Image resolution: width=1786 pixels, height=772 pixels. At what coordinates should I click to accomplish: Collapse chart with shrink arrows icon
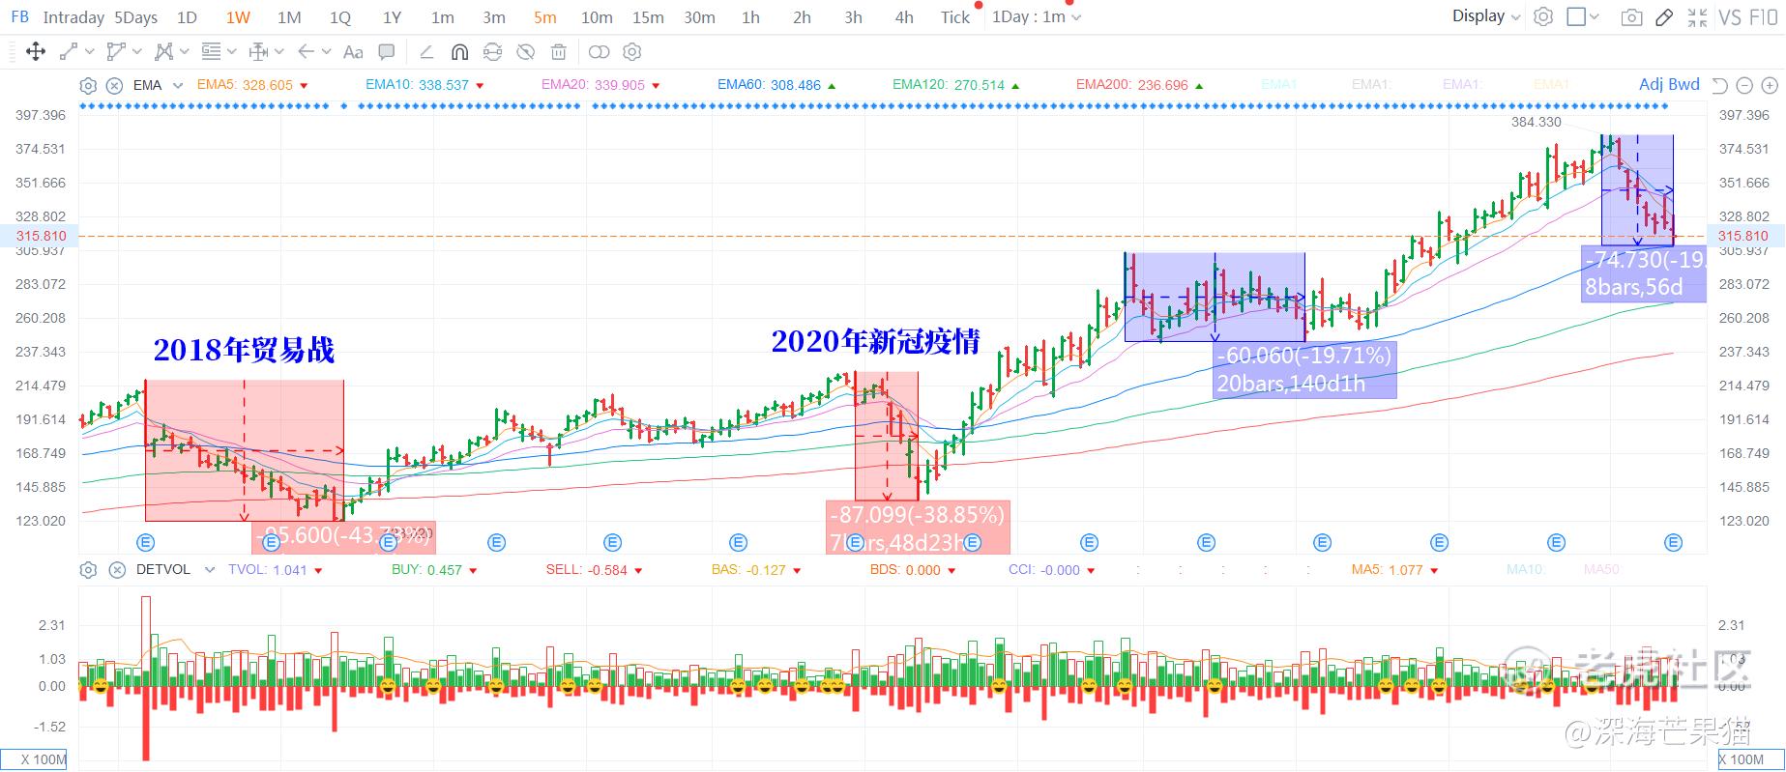pos(1697,17)
